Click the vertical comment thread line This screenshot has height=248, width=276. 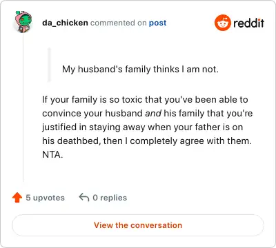23,108
